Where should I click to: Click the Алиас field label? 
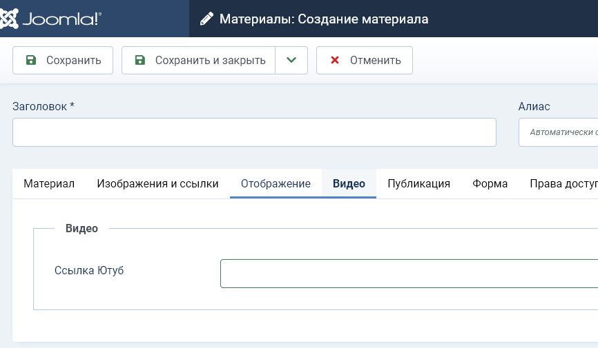point(534,106)
